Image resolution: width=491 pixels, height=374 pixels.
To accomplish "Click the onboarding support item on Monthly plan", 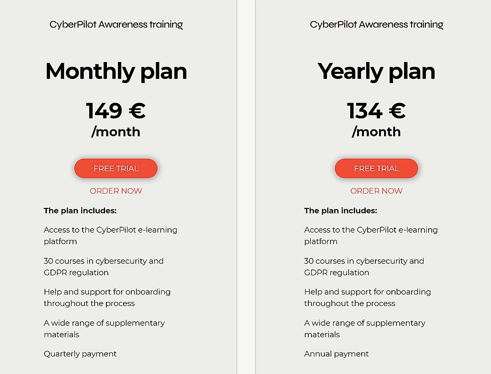I will (x=107, y=297).
